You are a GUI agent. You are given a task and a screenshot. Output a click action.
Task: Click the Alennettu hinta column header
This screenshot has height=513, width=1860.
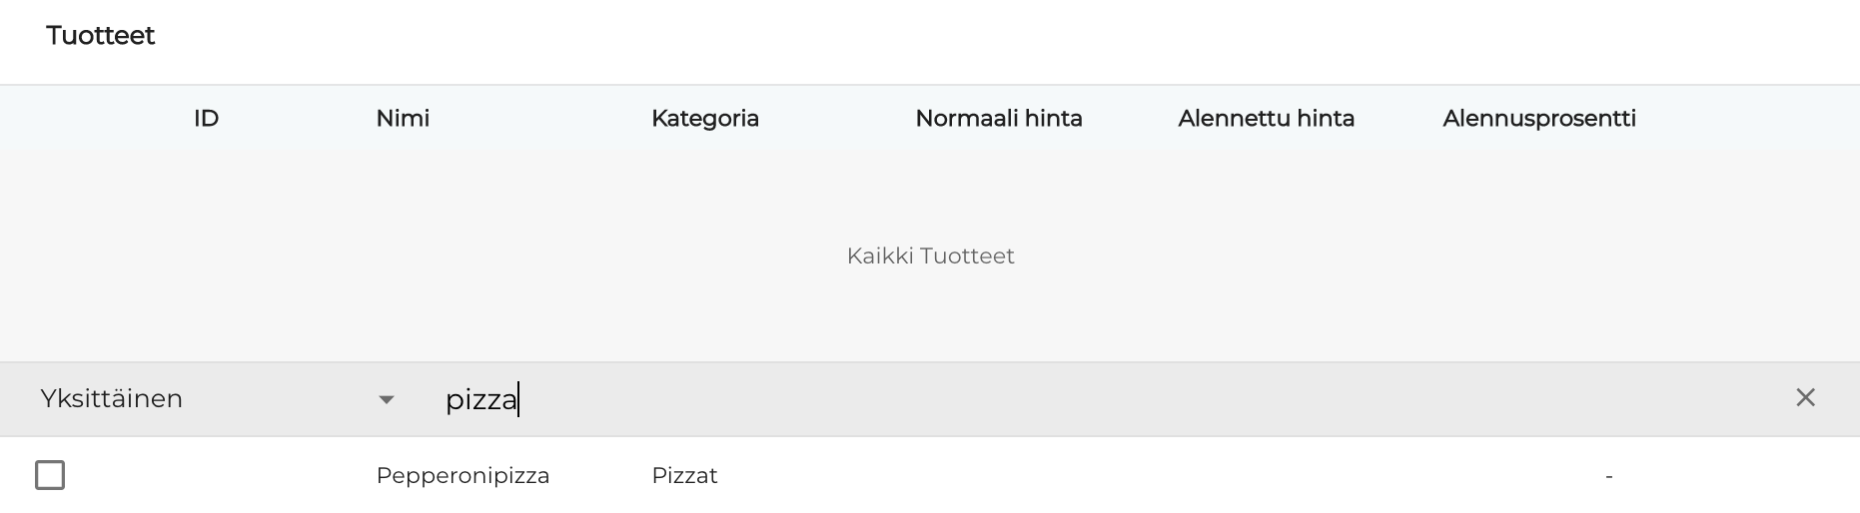pyautogui.click(x=1266, y=119)
